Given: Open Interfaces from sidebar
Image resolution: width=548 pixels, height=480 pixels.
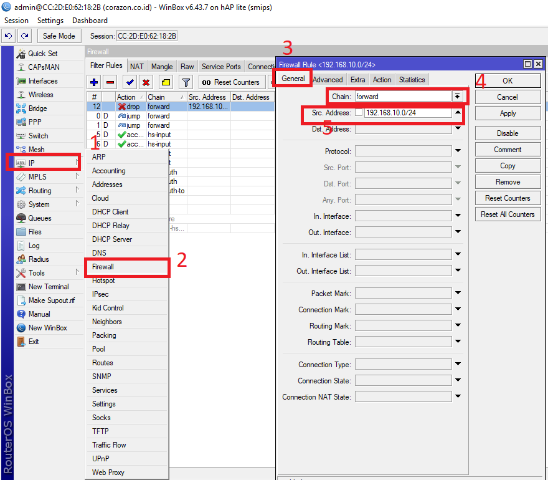Looking at the screenshot, I should point(42,81).
